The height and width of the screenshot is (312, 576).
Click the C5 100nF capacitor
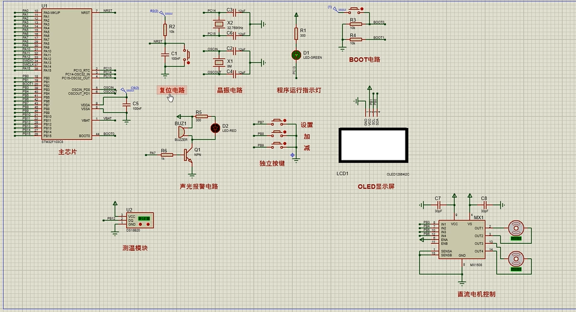pos(126,105)
